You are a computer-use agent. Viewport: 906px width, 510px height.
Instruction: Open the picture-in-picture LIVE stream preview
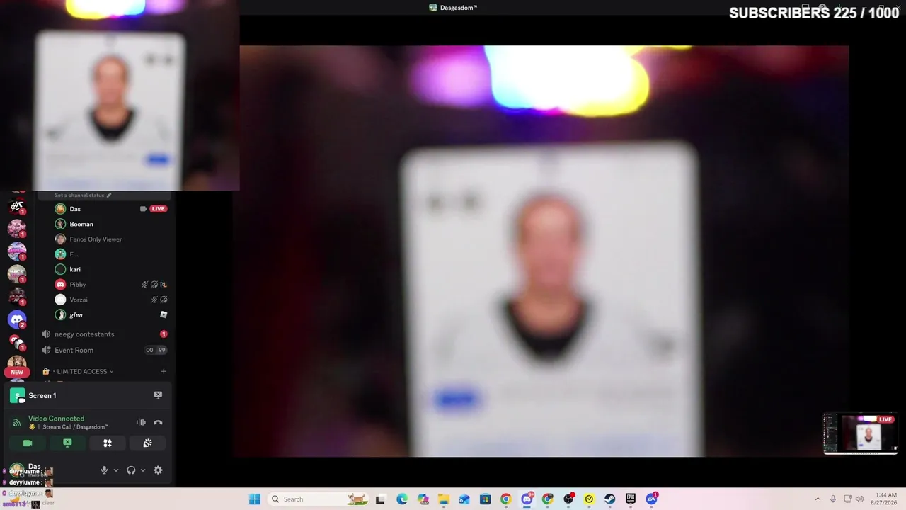point(861,433)
